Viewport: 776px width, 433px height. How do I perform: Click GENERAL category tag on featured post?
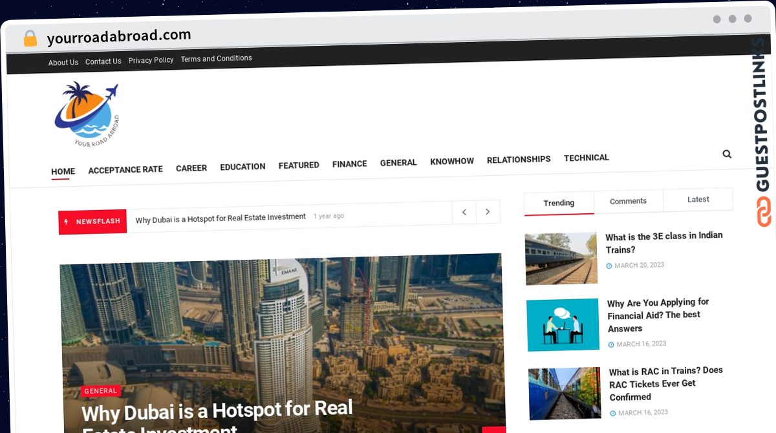[x=101, y=391]
